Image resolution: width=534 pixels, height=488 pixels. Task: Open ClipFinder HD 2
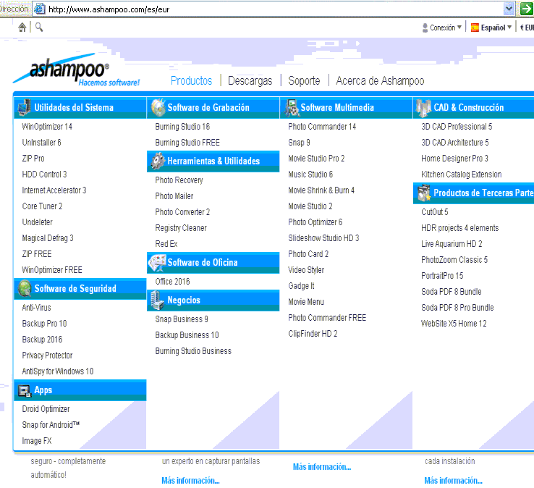tap(313, 334)
